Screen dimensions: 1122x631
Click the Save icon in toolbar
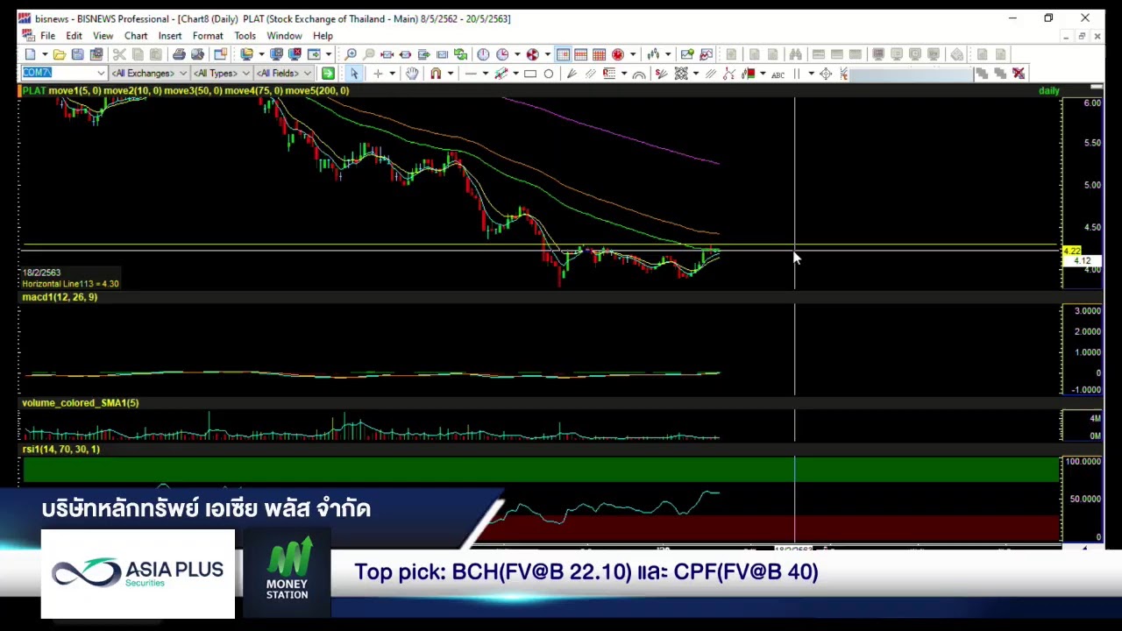coord(77,54)
